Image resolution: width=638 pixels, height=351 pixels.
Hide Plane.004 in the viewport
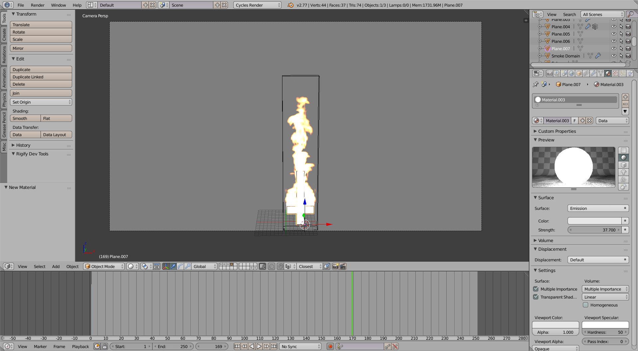614,27
